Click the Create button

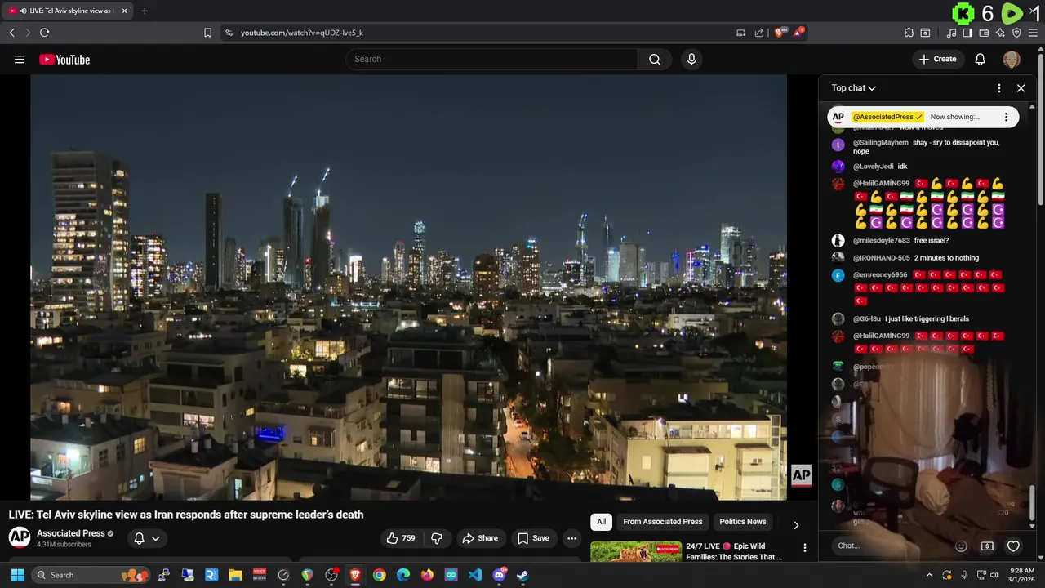coord(937,59)
